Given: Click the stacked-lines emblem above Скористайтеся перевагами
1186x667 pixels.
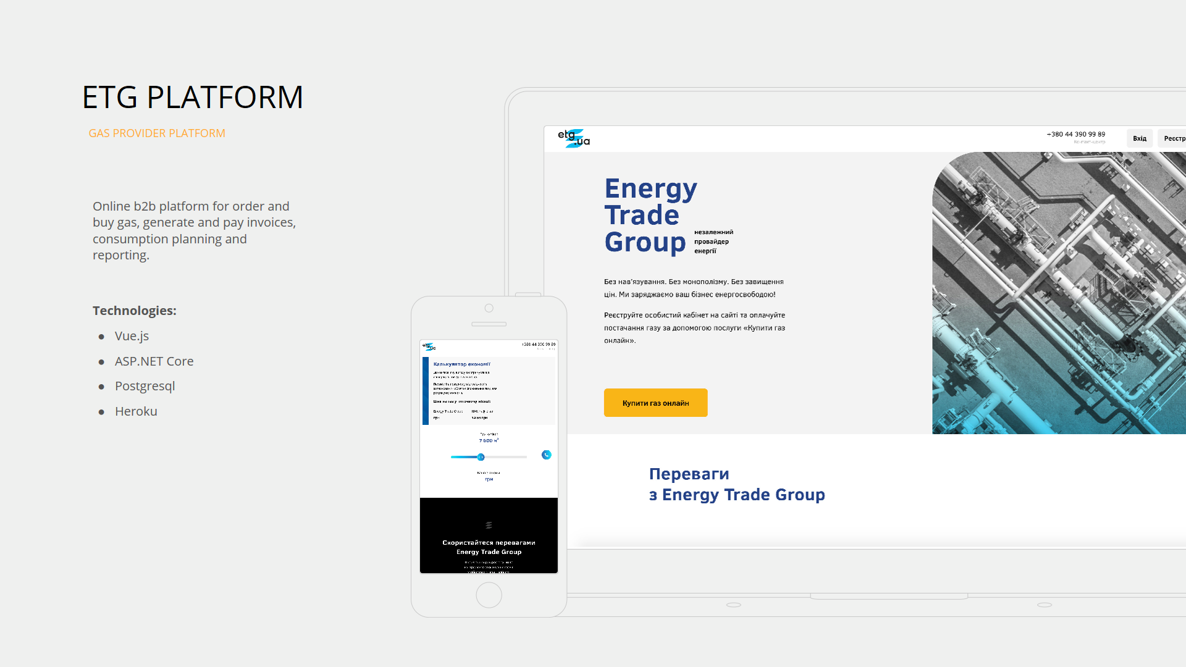Looking at the screenshot, I should 489,526.
